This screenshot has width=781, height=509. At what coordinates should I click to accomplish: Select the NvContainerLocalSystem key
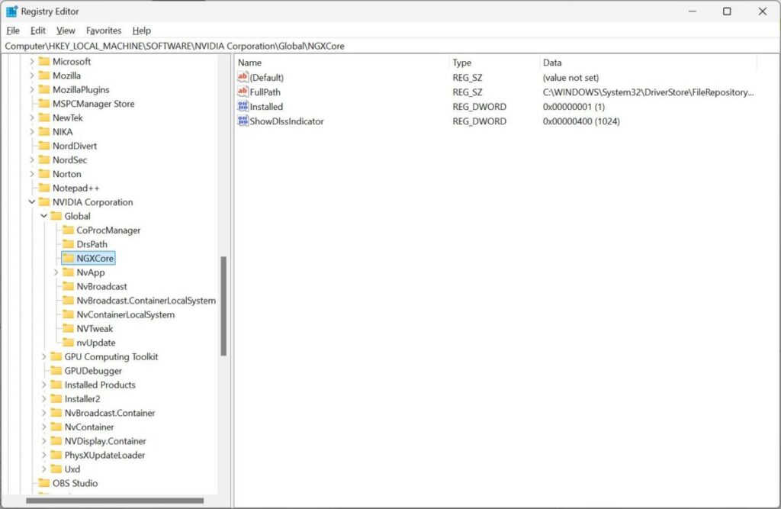pyautogui.click(x=126, y=314)
